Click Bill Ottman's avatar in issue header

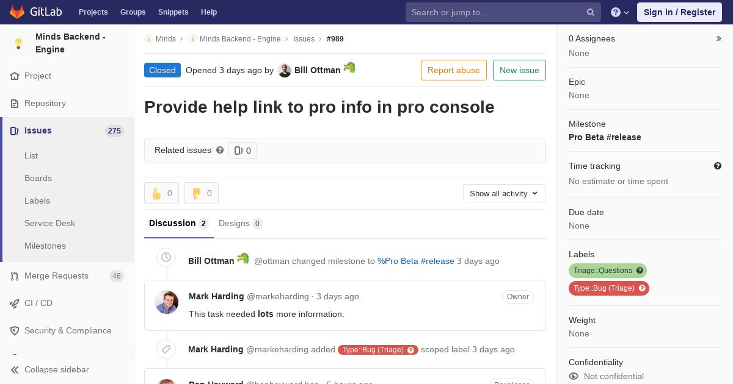point(285,71)
